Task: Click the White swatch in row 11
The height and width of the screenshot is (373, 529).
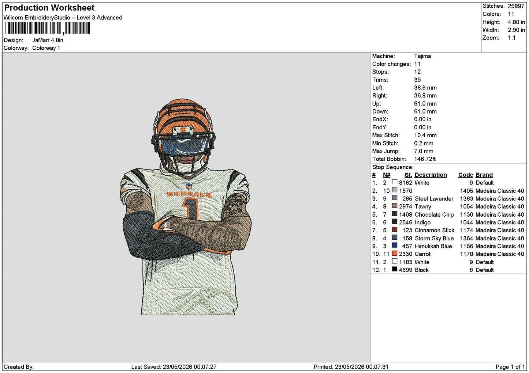Action: [395, 261]
